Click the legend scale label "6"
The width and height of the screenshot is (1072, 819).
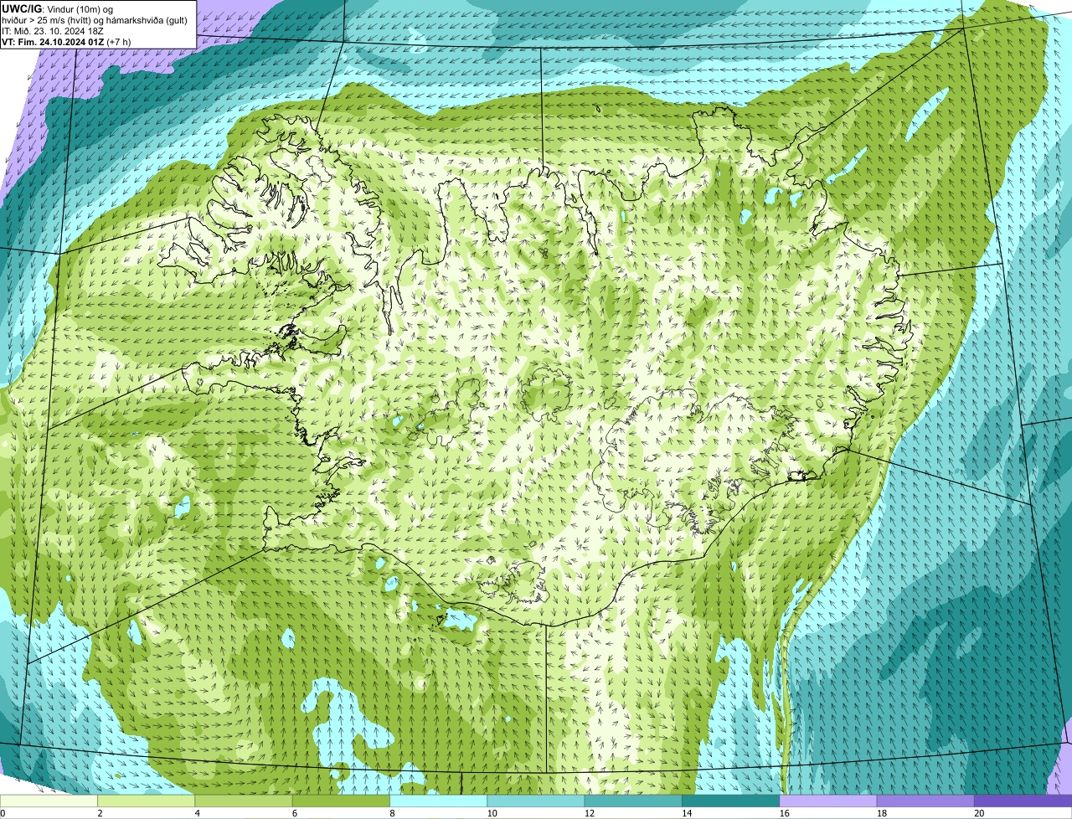295,813
